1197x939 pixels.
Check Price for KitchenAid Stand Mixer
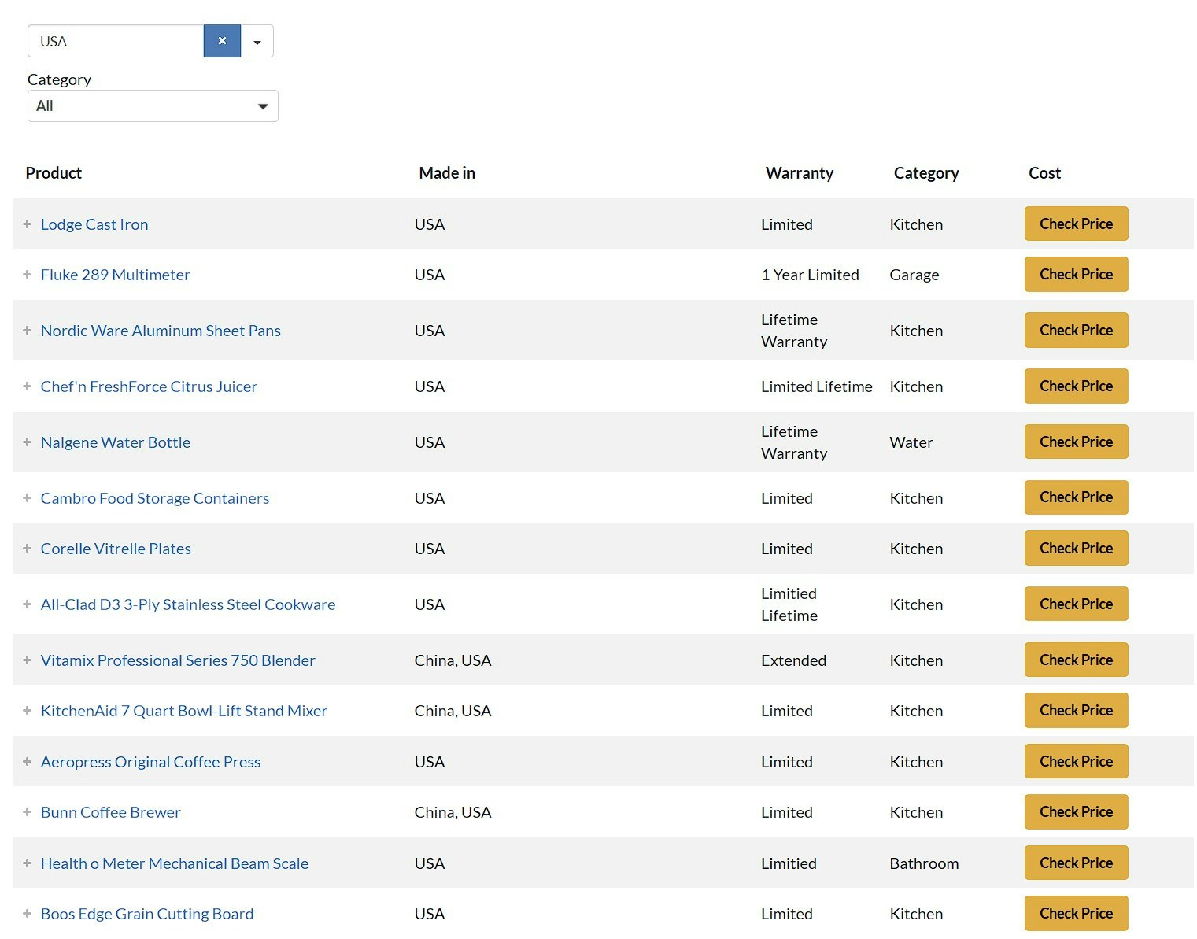coord(1076,710)
